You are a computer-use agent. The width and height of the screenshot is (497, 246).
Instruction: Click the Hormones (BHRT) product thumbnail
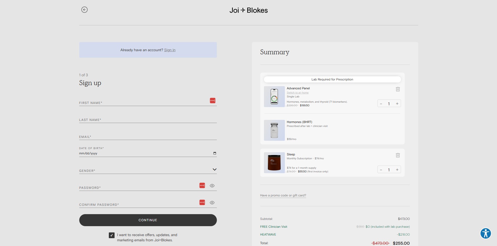274,130
